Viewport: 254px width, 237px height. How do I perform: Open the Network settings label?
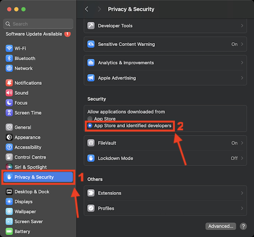(x=24, y=69)
